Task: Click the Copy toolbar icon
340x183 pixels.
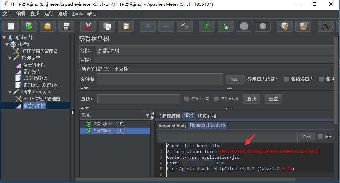Action: [107, 26]
